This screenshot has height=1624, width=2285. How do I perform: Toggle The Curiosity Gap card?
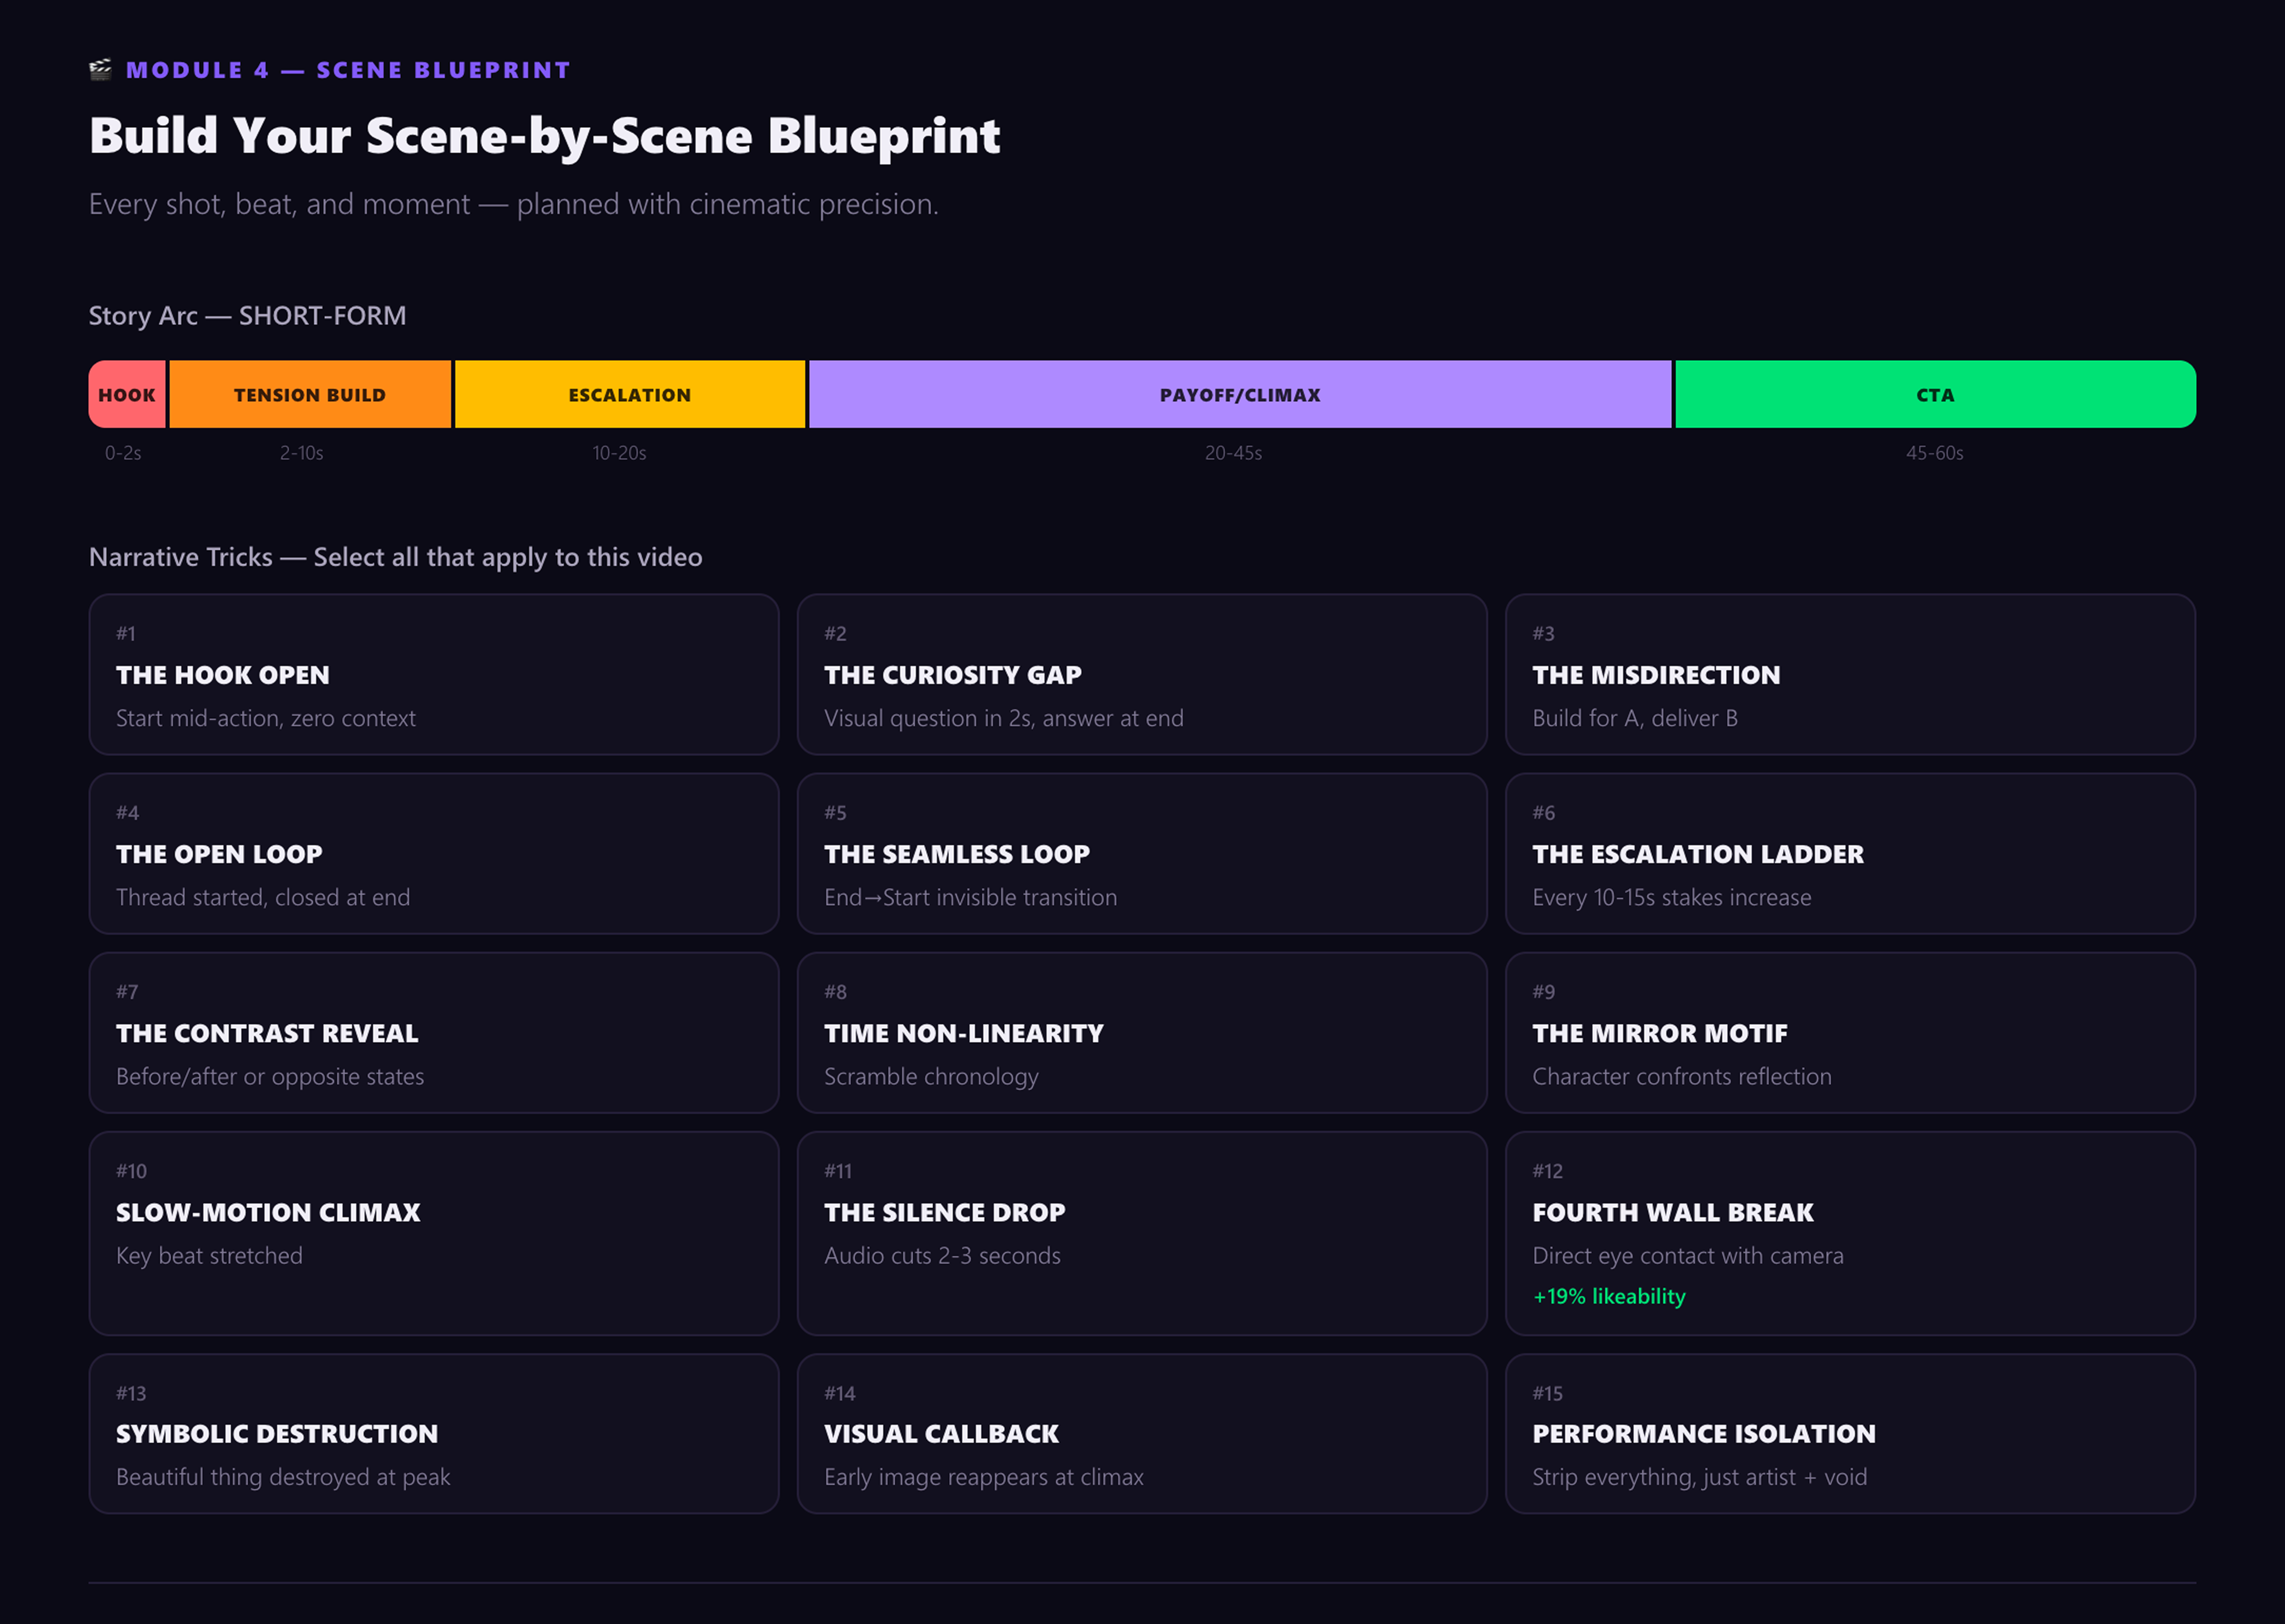point(1141,675)
